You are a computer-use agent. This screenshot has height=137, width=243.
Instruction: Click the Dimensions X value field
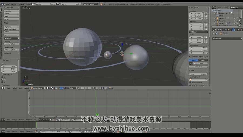point(198,48)
